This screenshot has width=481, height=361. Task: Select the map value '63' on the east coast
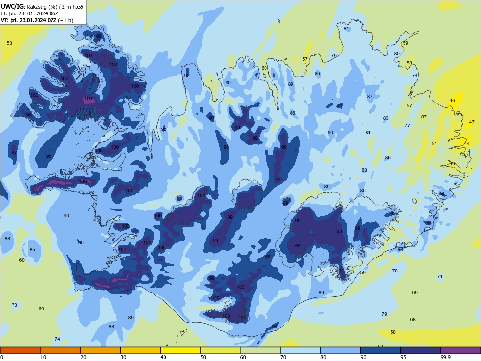(x=459, y=115)
